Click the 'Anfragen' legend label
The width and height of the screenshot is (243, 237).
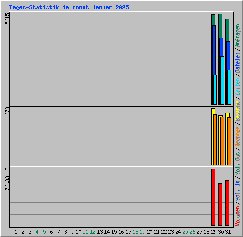coord(238,36)
